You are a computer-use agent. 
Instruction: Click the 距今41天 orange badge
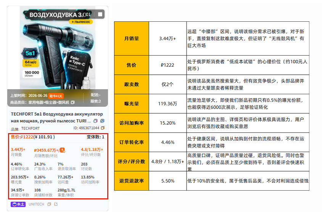click(56, 96)
